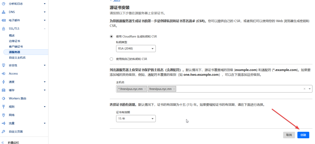Click the 自定义页面 wrench icon
The width and height of the screenshot is (315, 144).
coord(4,131)
